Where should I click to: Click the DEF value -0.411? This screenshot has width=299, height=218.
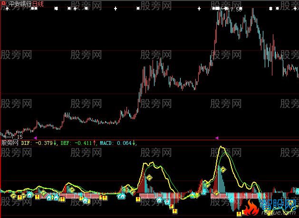tap(83, 143)
